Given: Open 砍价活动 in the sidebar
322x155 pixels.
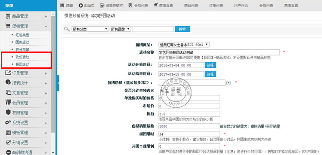Looking at the screenshot, I should point(22,57).
